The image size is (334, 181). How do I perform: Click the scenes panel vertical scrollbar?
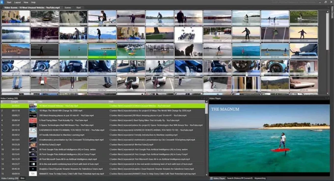[328, 32]
